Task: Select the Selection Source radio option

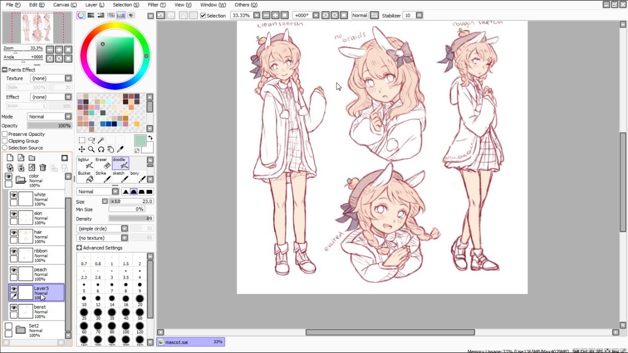Action: tap(4, 148)
